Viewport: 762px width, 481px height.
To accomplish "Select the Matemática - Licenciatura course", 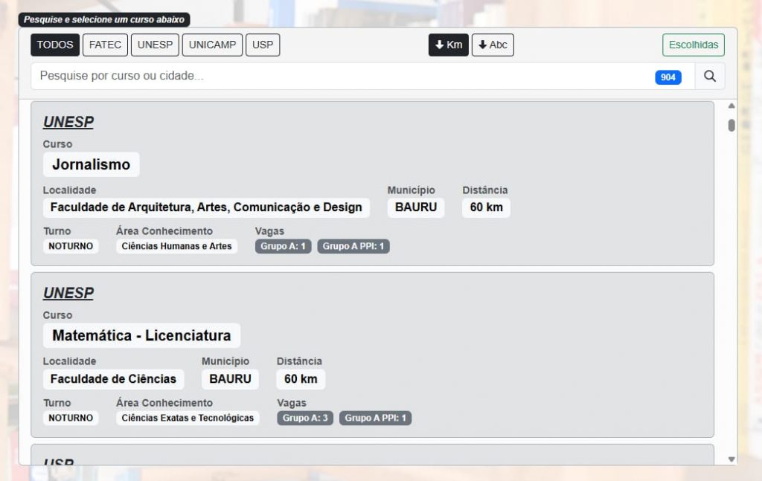I will 141,336.
